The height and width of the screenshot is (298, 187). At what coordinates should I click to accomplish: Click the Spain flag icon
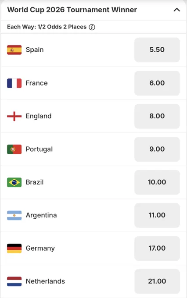(x=14, y=50)
